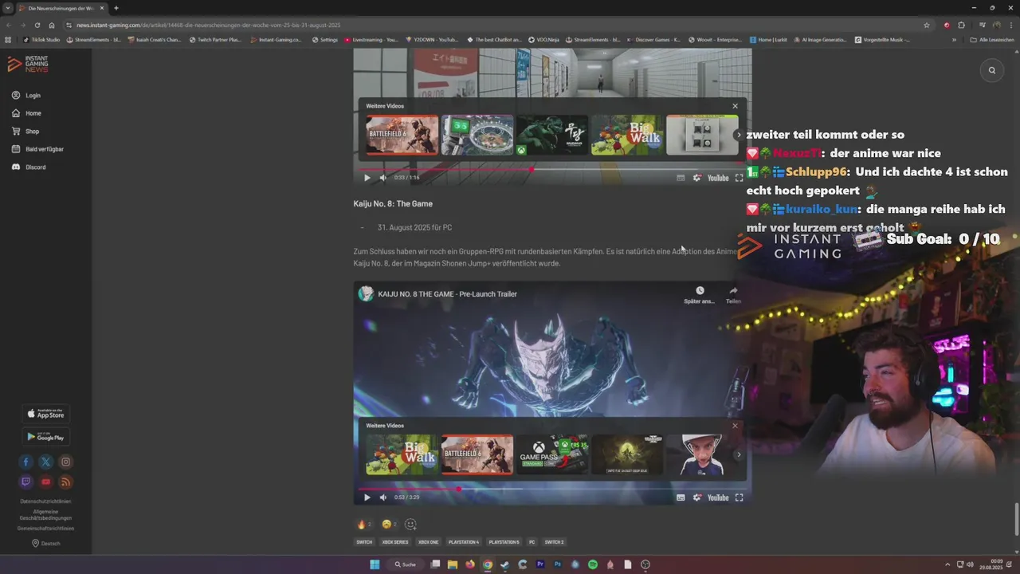Bookmark this page with star icon

click(927, 25)
